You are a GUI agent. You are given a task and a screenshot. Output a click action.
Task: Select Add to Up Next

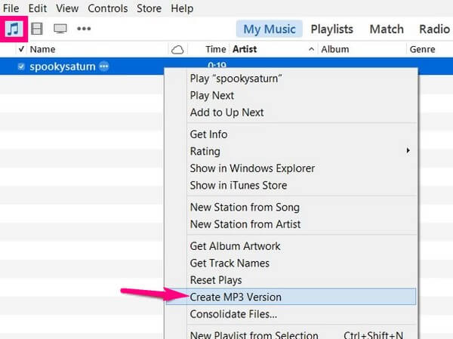click(x=291, y=112)
